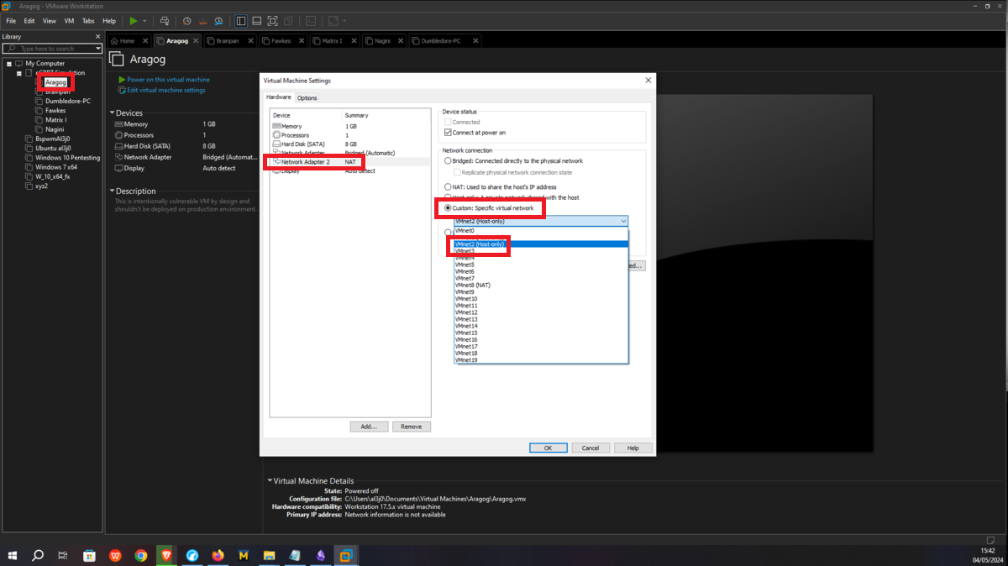Toggle Thumbnail Bar toolbar icon
Image resolution: width=1008 pixels, height=566 pixels.
point(256,20)
